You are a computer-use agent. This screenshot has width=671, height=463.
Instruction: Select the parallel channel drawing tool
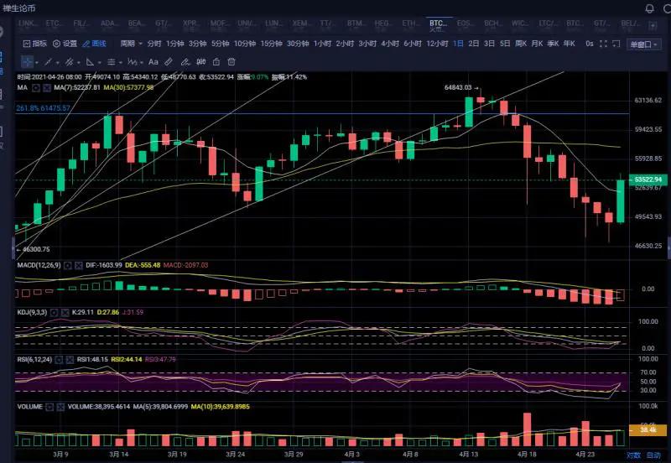click(69, 62)
